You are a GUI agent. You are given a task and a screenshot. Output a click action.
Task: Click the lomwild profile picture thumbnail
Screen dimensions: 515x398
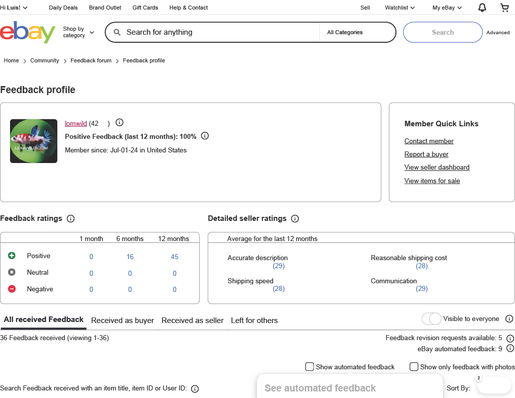tap(34, 141)
